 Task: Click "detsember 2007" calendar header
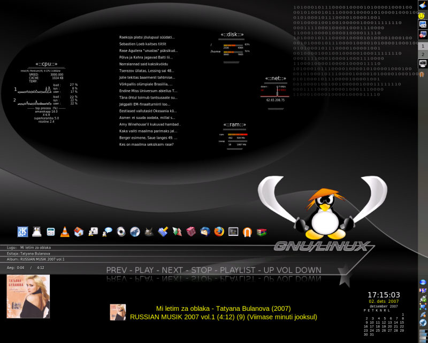click(384, 307)
